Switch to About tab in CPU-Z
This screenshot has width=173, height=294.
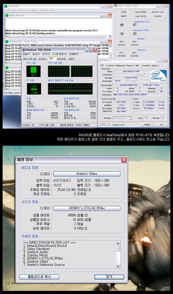tap(155, 65)
